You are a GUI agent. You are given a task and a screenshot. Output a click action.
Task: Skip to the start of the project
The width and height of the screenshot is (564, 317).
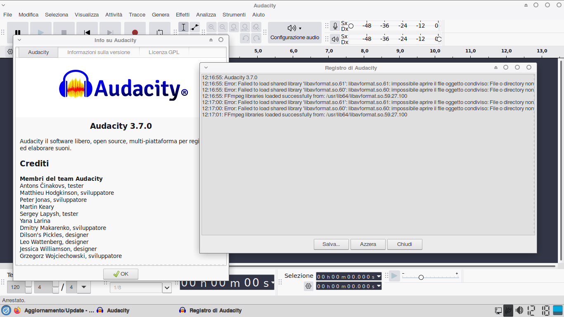click(x=87, y=29)
